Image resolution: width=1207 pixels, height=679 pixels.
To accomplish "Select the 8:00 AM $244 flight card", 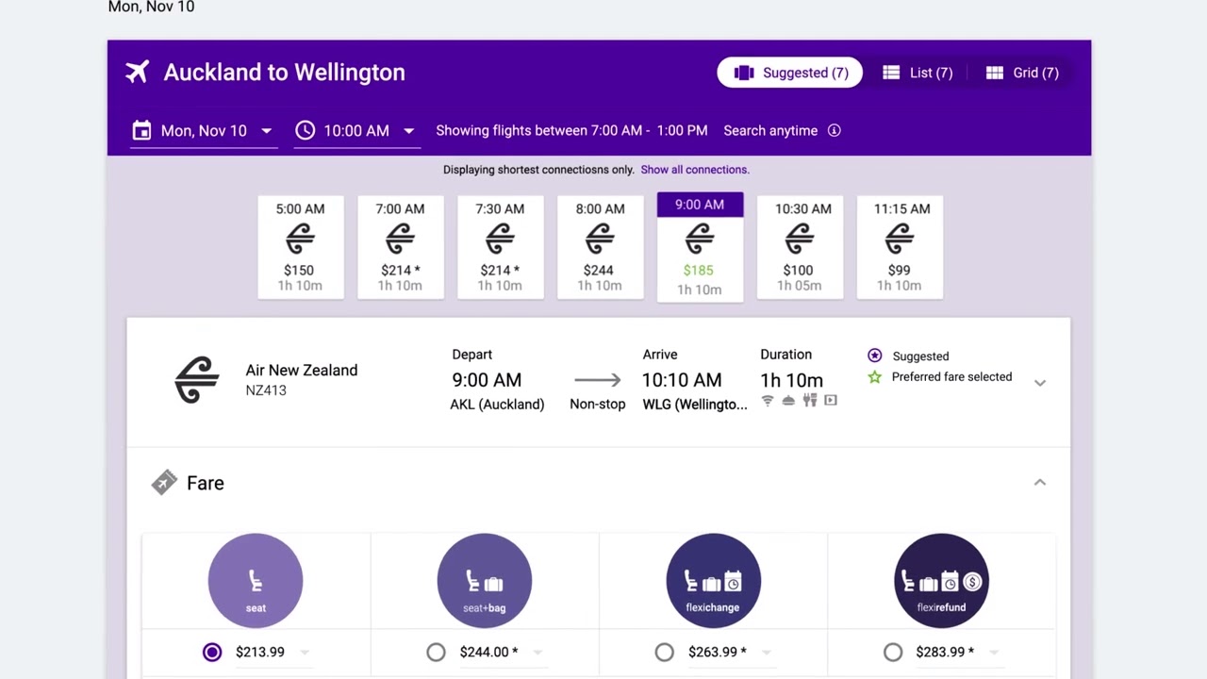I will click(x=600, y=247).
